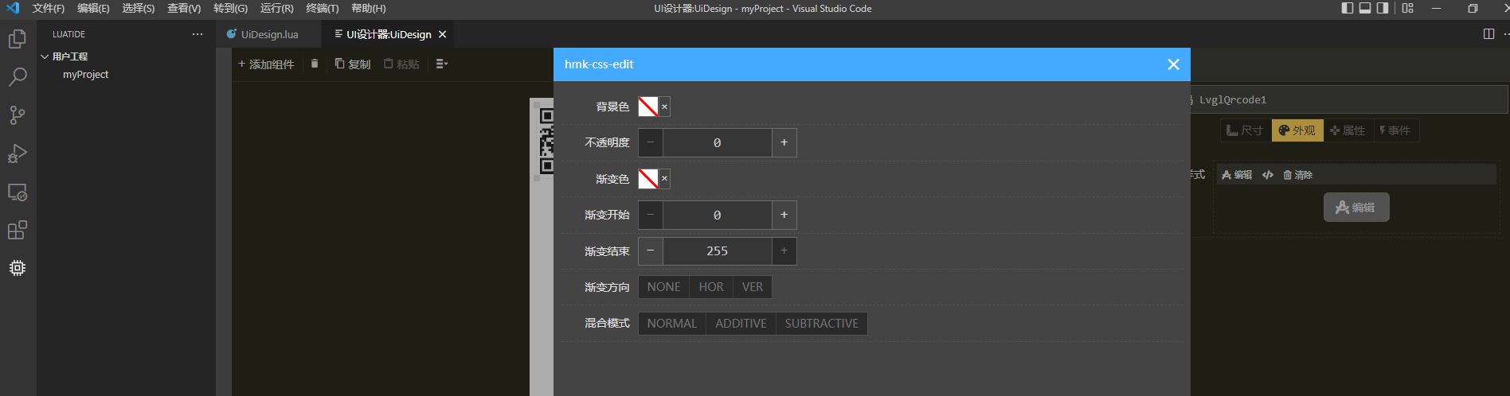Screen dimensions: 1510x396
Task: Switch to the 尺寸 property tab
Action: click(x=1245, y=130)
